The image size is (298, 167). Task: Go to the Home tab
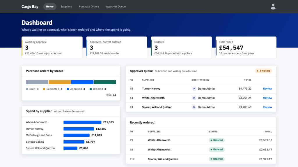(x=50, y=7)
